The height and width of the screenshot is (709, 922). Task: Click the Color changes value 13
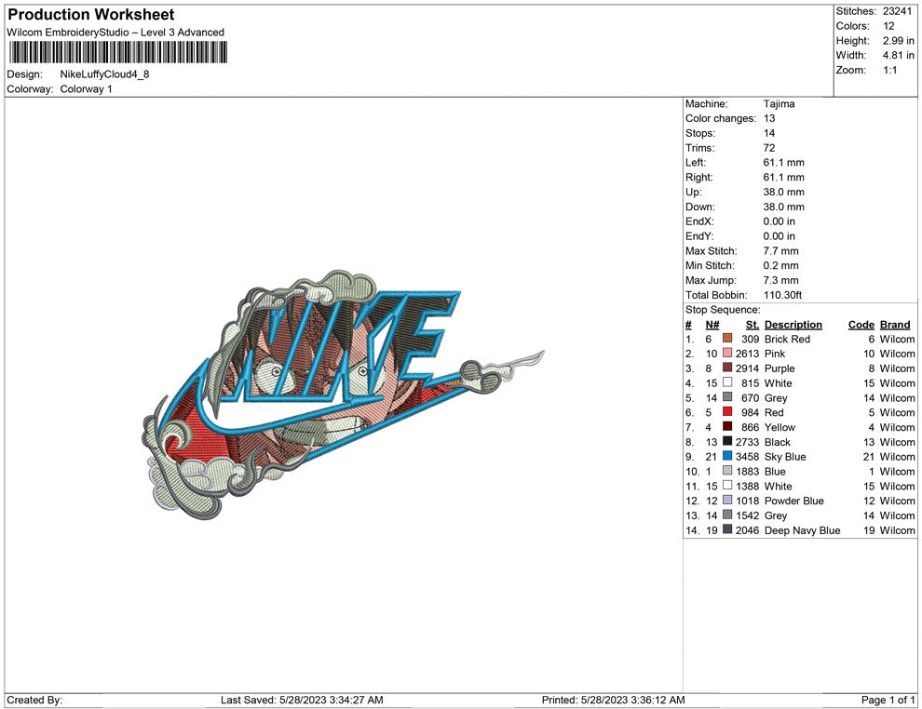[x=769, y=118]
